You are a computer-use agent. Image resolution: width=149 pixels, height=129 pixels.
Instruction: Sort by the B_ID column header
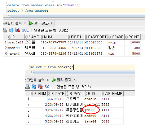tap(92, 94)
